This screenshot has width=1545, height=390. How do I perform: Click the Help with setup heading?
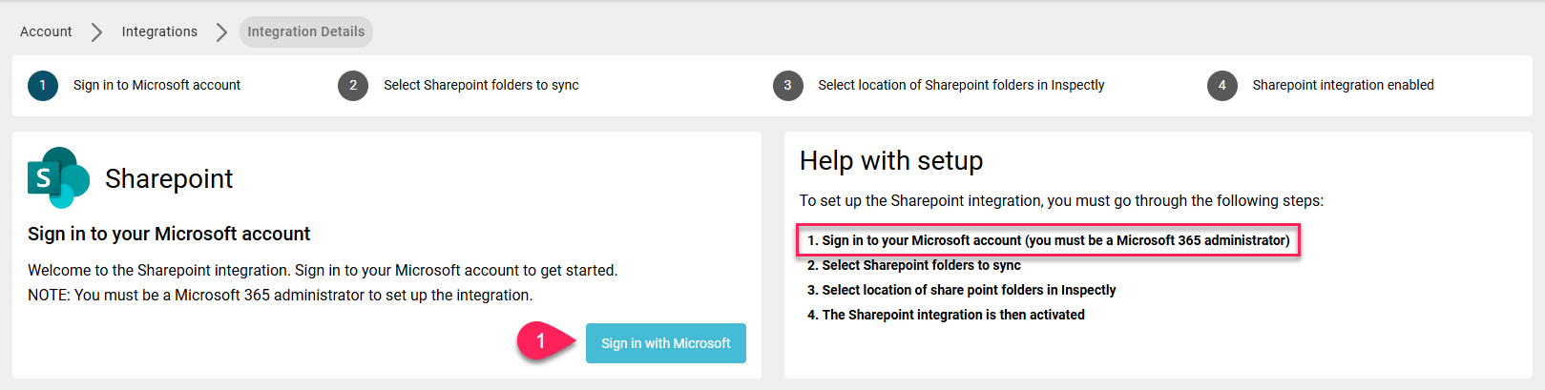click(x=891, y=160)
